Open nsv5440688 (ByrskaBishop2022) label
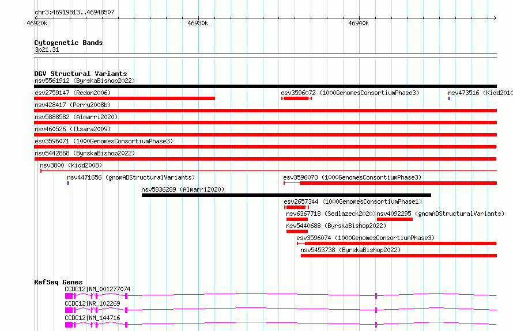The height and width of the screenshot is (331, 513). coord(336,226)
